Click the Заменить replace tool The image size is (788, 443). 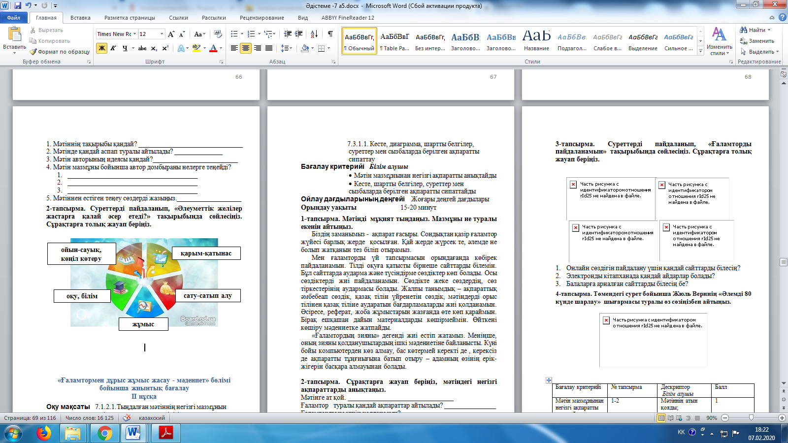[x=757, y=41]
